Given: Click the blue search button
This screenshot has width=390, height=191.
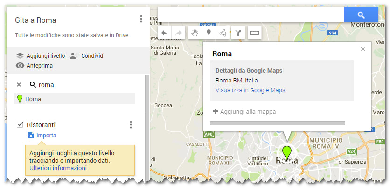Looking at the screenshot, I should point(361,14).
